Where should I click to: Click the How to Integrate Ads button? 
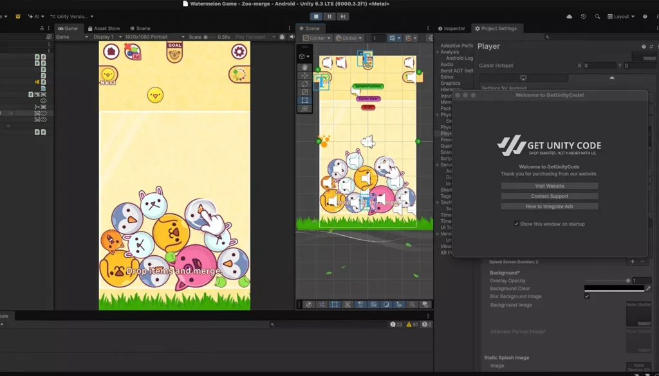(548, 206)
